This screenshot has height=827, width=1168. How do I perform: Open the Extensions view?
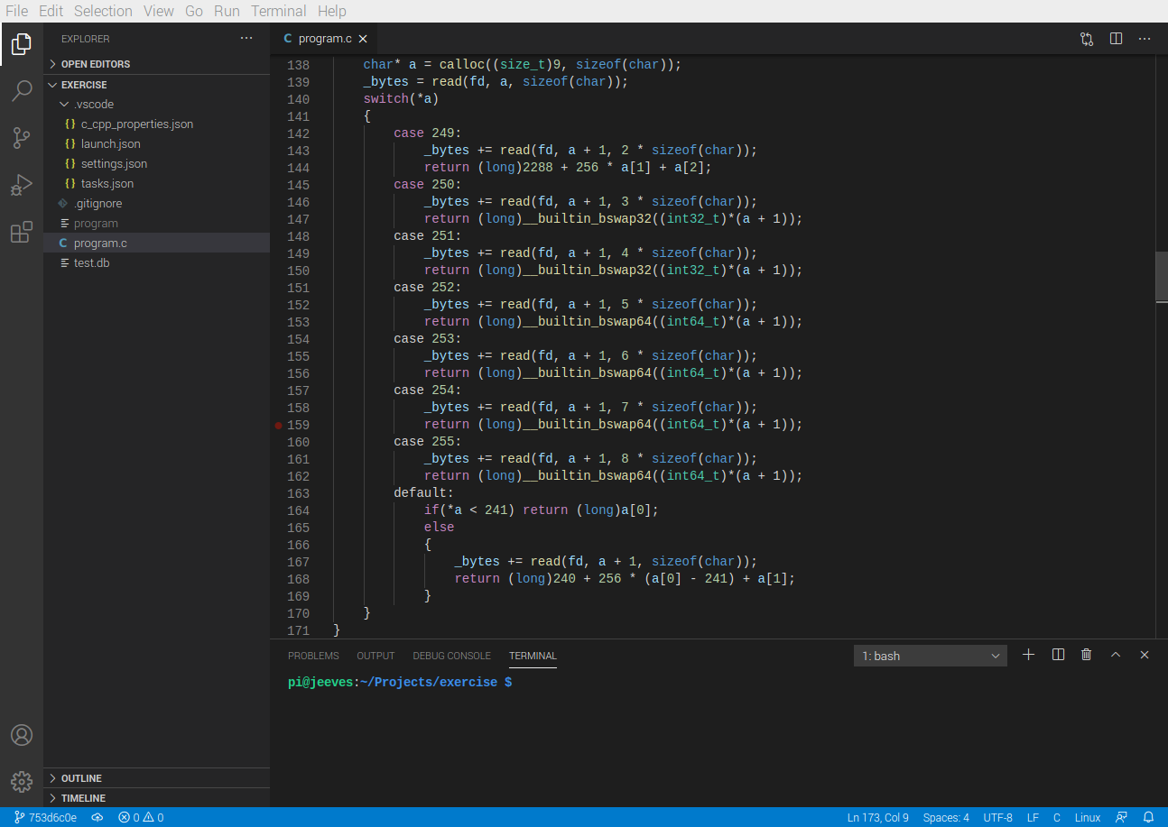21,232
